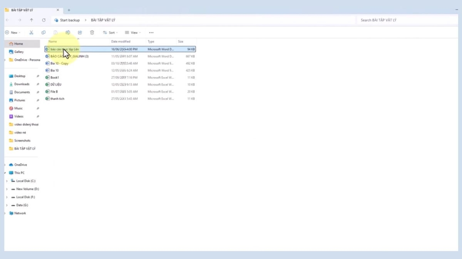The height and width of the screenshot is (259, 462).
Task: Expand Local Disk (F:) chevron
Action: point(7,197)
